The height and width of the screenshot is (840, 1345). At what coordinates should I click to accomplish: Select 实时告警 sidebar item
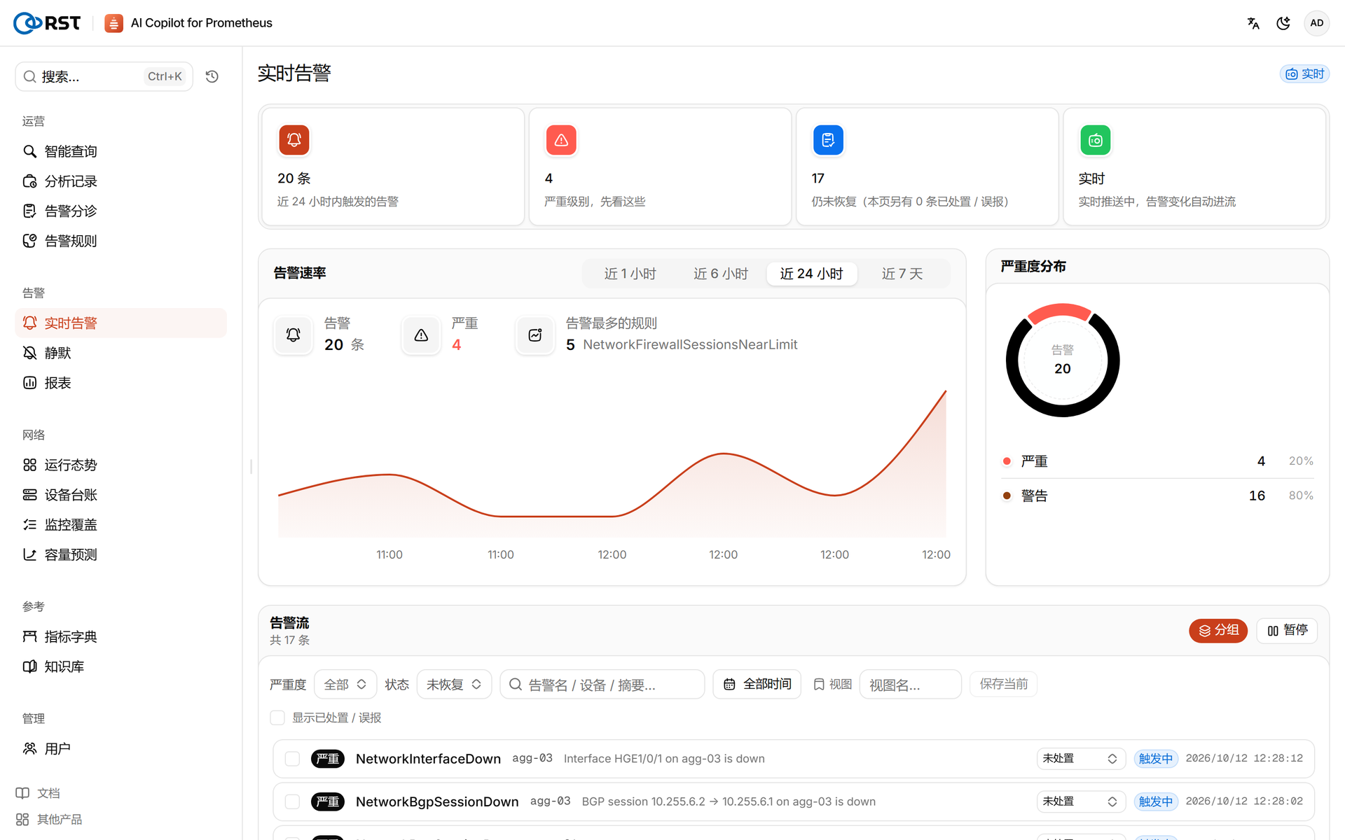click(x=120, y=323)
